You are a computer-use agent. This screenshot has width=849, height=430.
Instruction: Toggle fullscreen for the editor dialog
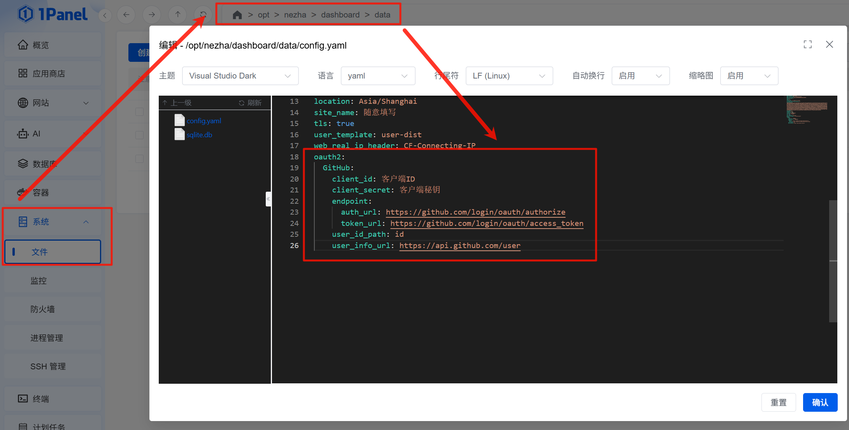tap(808, 44)
